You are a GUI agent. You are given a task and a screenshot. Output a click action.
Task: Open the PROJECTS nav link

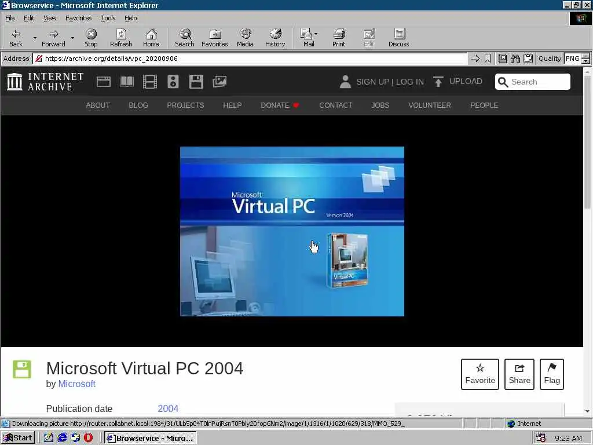tap(185, 105)
